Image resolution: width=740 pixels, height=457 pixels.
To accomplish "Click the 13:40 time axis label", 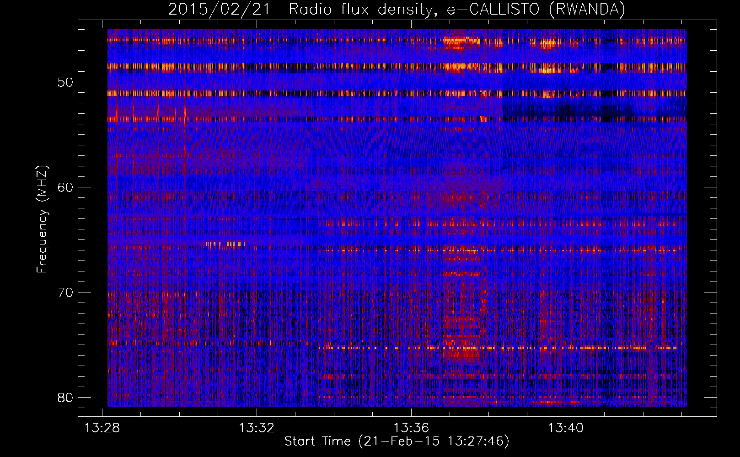I will point(566,428).
